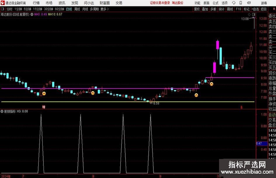The width and height of the screenshot is (276, 178).
Task: Click the diamond icon above price axis
Action: click(249, 14)
